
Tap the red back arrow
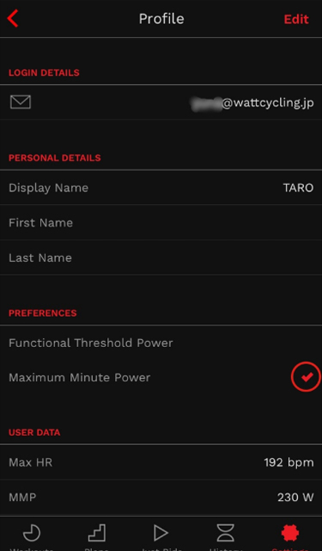pos(13,18)
